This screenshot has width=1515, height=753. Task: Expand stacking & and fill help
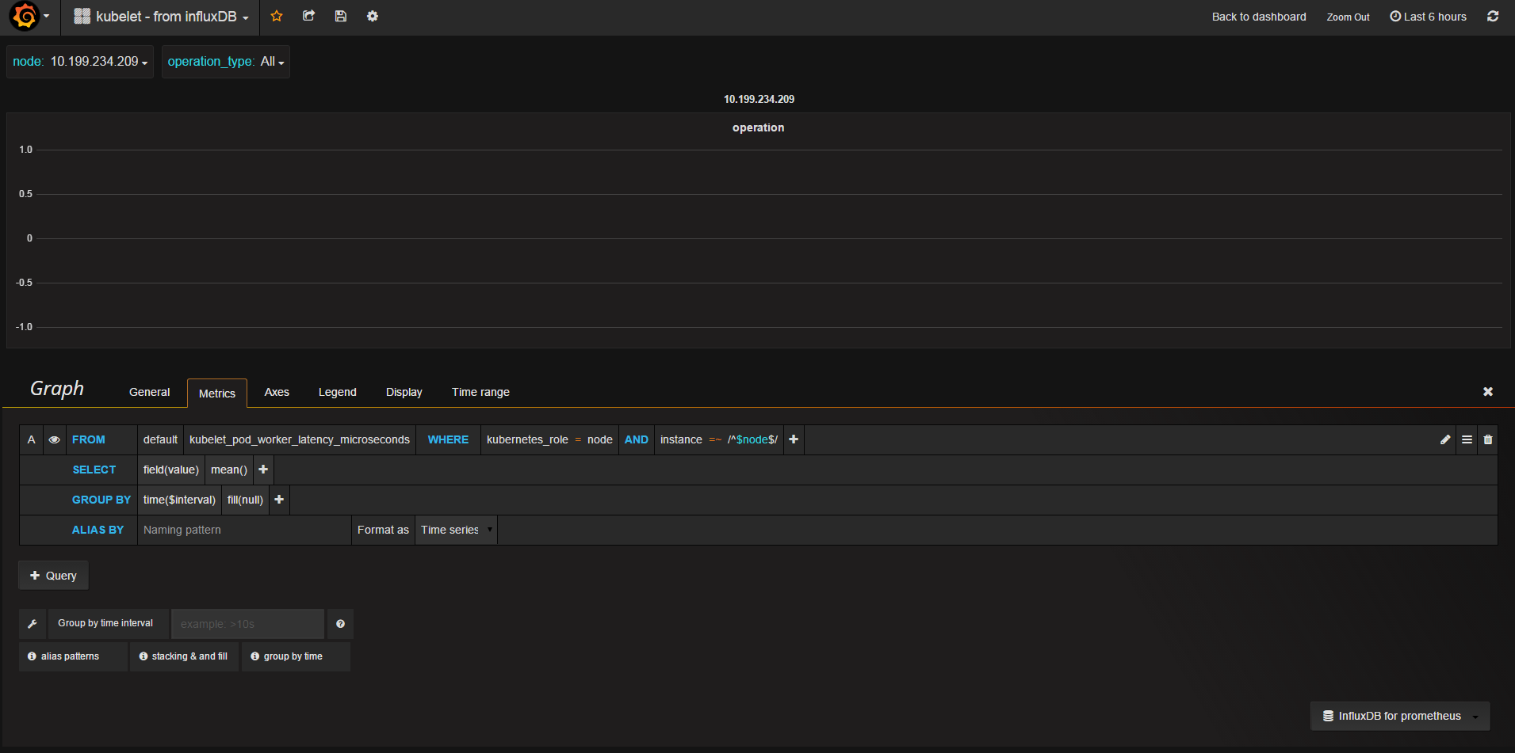point(184,656)
